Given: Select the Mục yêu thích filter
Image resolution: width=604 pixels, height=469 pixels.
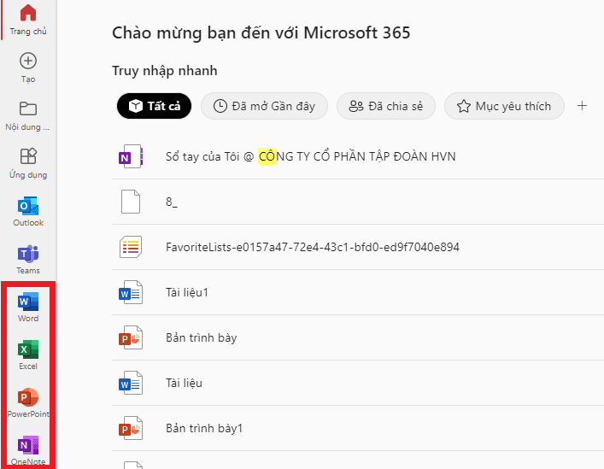Looking at the screenshot, I should coord(504,106).
